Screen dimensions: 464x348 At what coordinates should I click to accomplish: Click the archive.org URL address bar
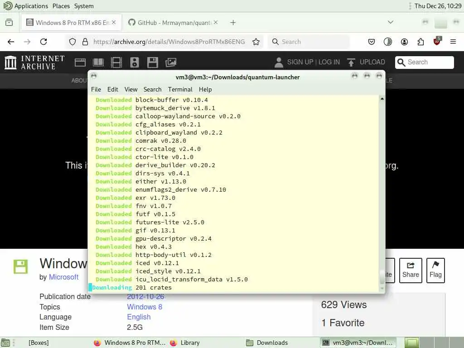tap(169, 42)
